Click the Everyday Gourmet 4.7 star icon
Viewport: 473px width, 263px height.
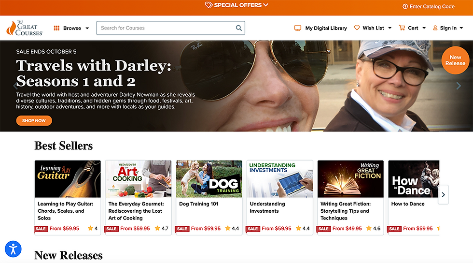(x=157, y=228)
